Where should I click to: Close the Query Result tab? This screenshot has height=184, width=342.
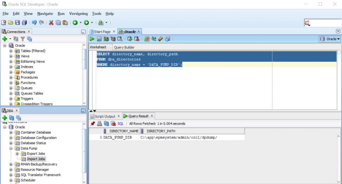tap(152, 116)
